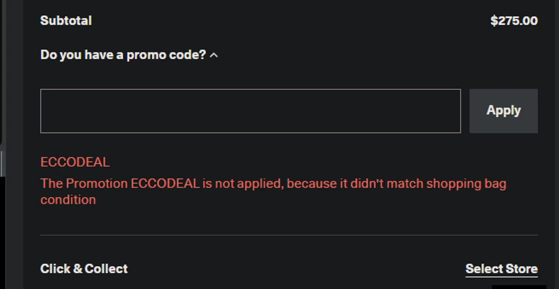Click the $275.00 subtotal amount
The width and height of the screenshot is (559, 289).
tap(514, 21)
